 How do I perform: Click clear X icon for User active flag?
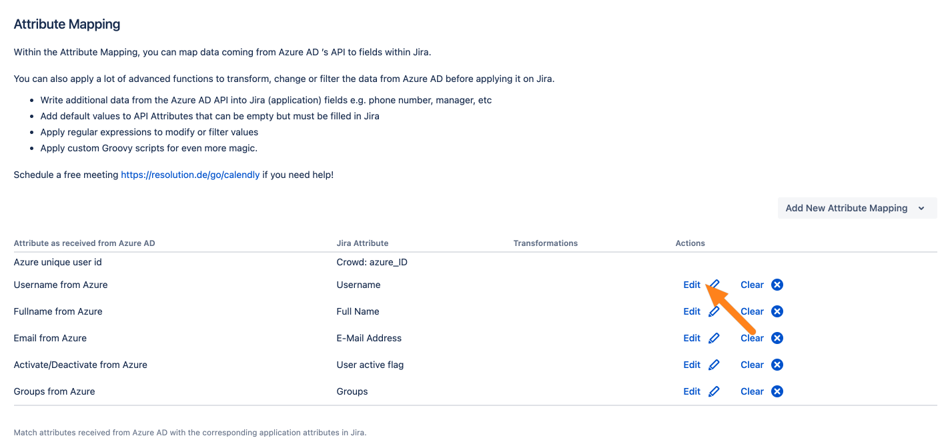click(x=777, y=365)
